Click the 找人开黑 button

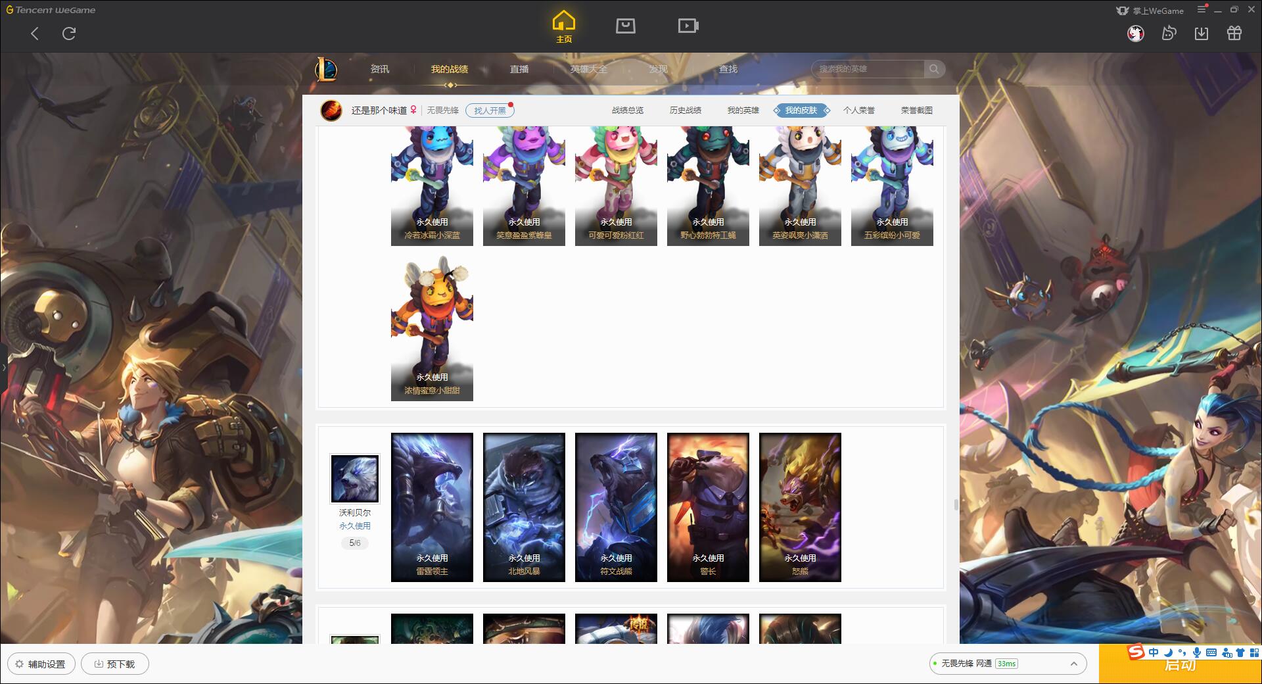pos(490,110)
